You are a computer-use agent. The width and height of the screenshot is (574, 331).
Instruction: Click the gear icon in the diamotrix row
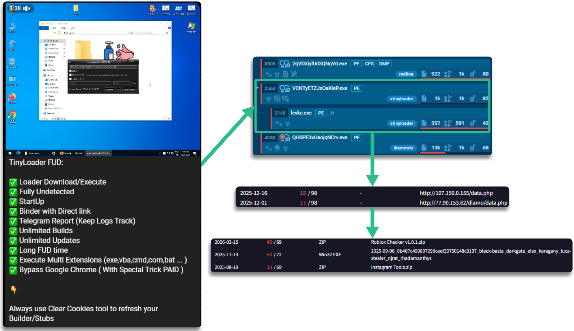pos(472,147)
